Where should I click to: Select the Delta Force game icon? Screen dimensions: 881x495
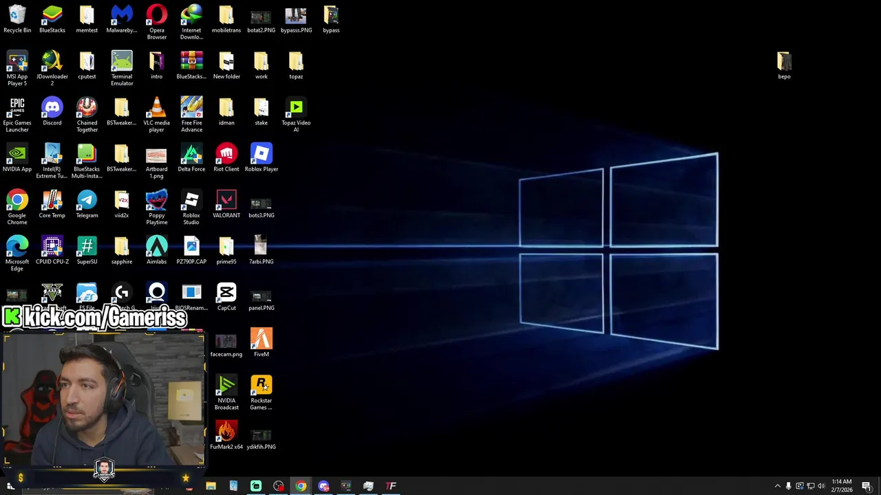[191, 157]
